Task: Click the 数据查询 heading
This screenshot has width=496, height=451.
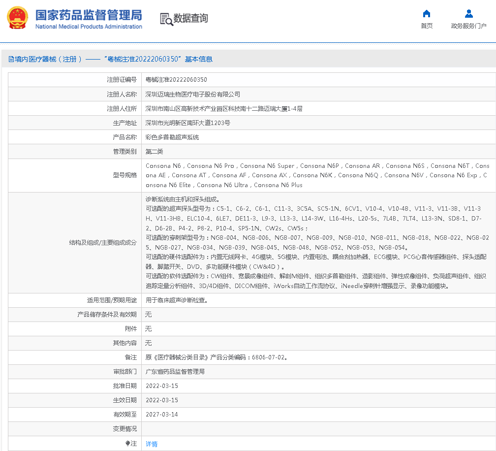Action: 191,18
